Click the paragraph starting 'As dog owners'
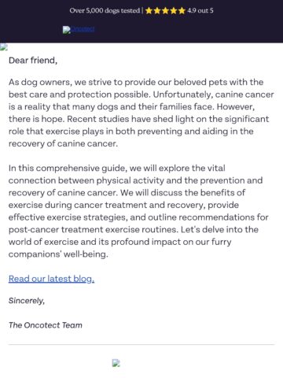 (x=141, y=113)
